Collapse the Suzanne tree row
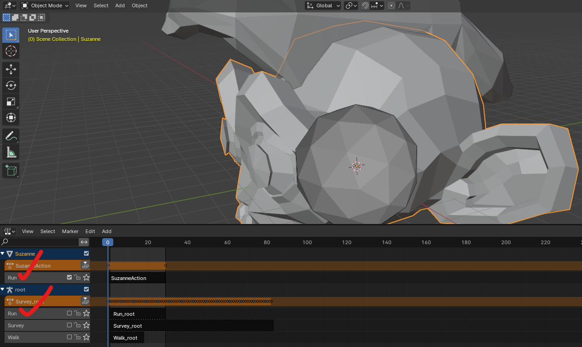 [x=2, y=253]
